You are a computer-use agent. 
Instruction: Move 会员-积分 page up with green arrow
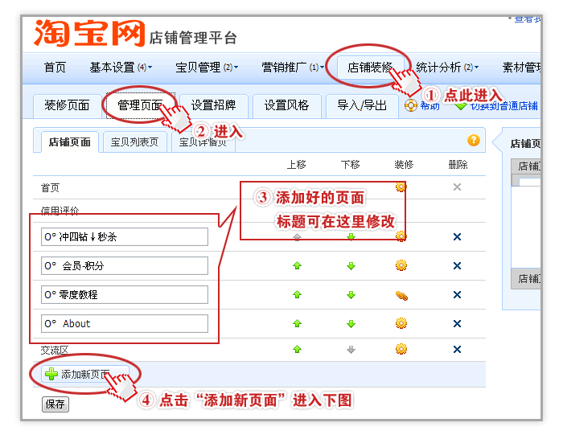click(x=297, y=265)
